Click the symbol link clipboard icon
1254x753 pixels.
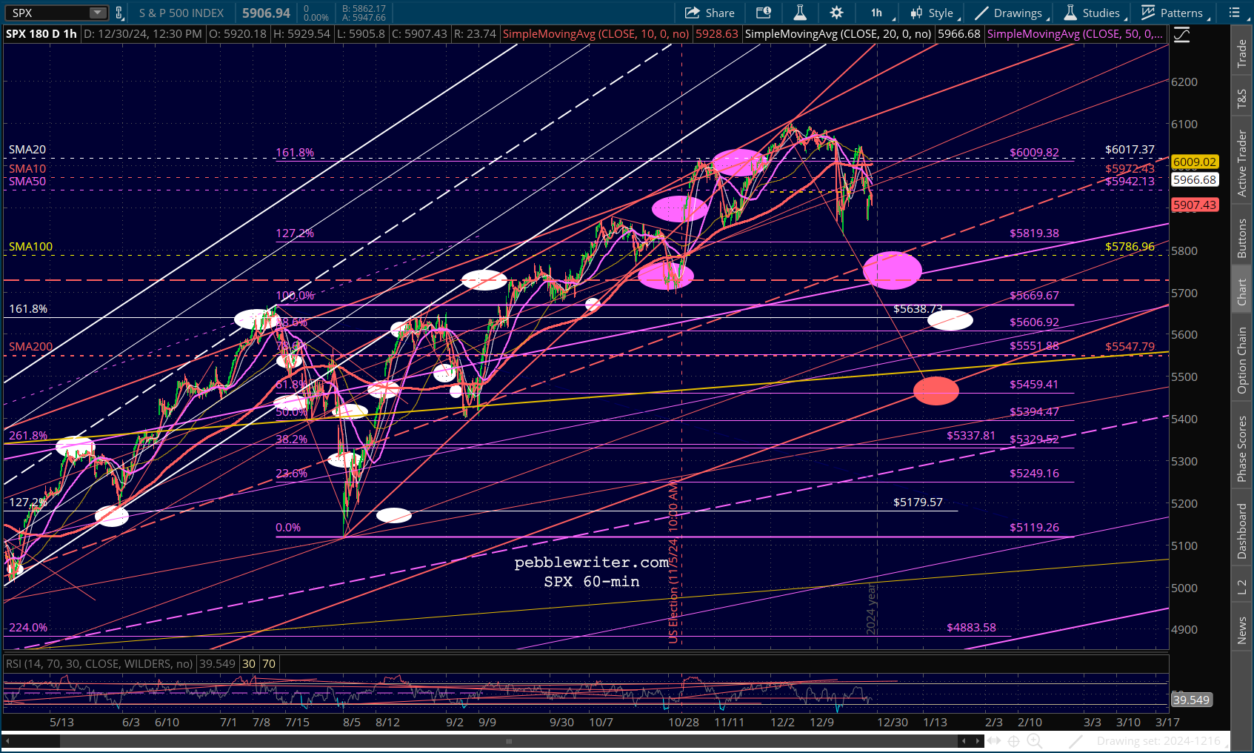coord(119,13)
